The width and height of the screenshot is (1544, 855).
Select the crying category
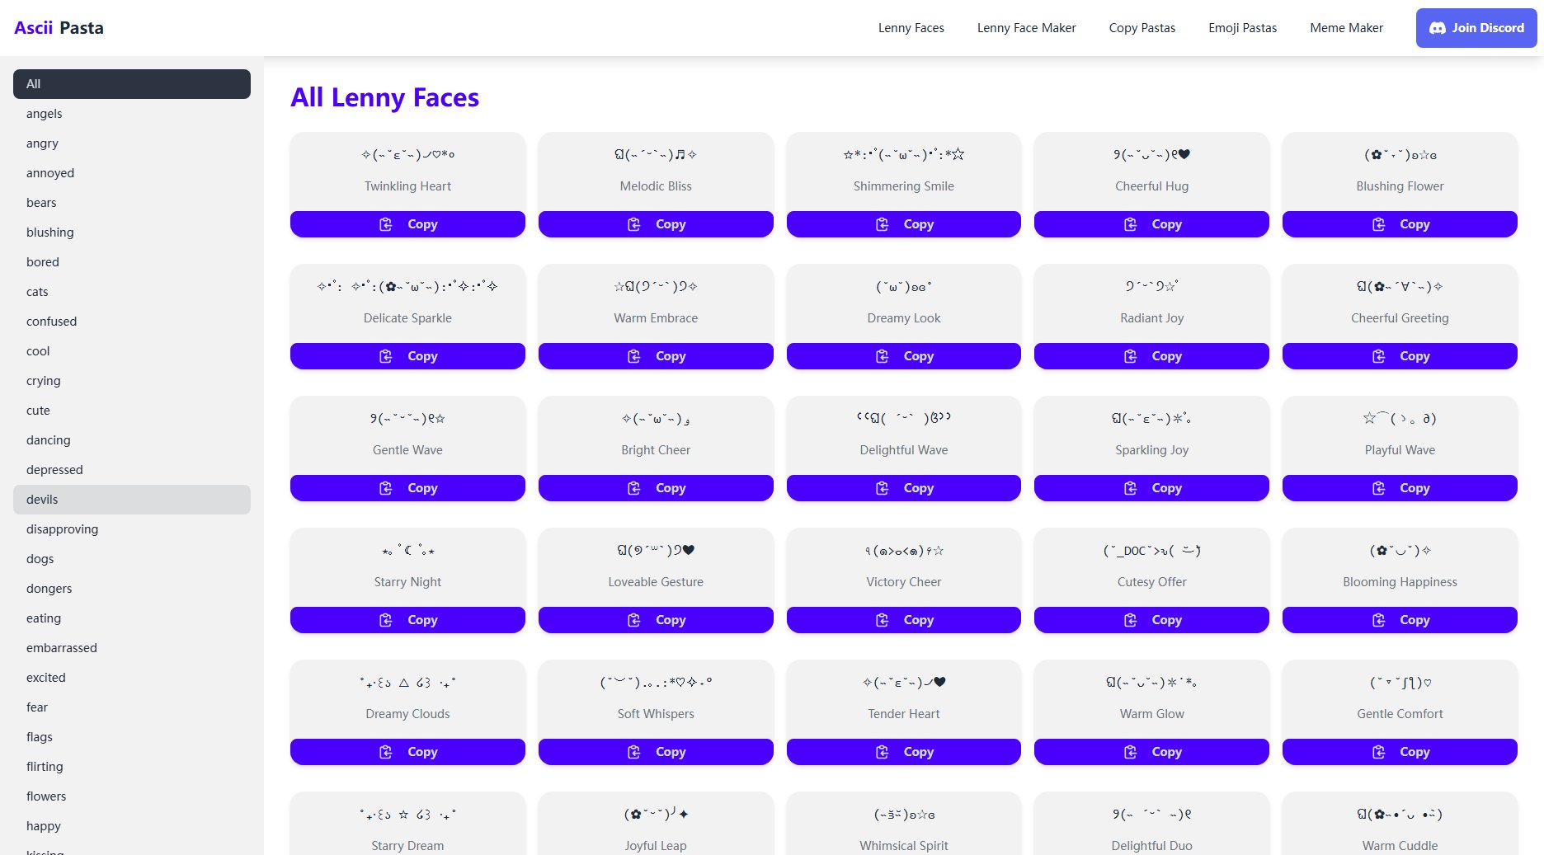132,381
